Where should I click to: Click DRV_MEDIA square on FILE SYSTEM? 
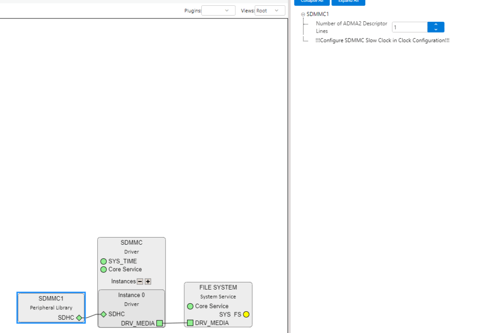pyautogui.click(x=190, y=323)
